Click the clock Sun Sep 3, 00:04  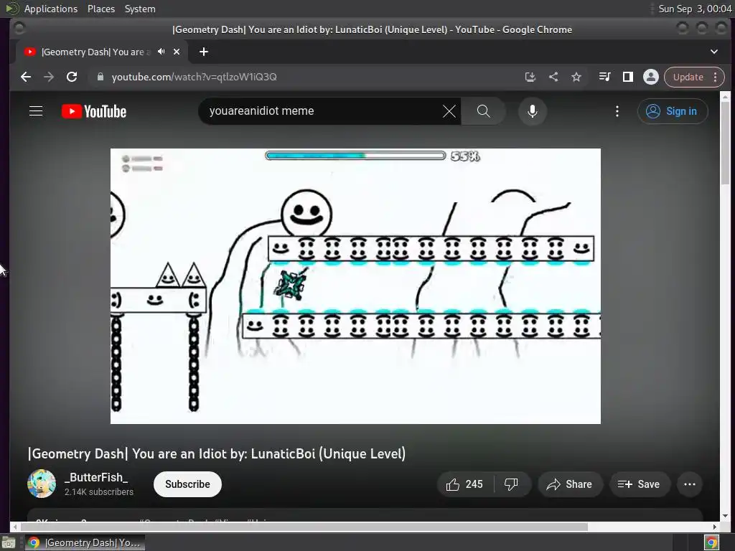[x=695, y=9]
